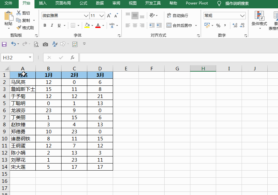Screen dimensions: 278x195
Task: Decrease indent
Action: point(152,25)
